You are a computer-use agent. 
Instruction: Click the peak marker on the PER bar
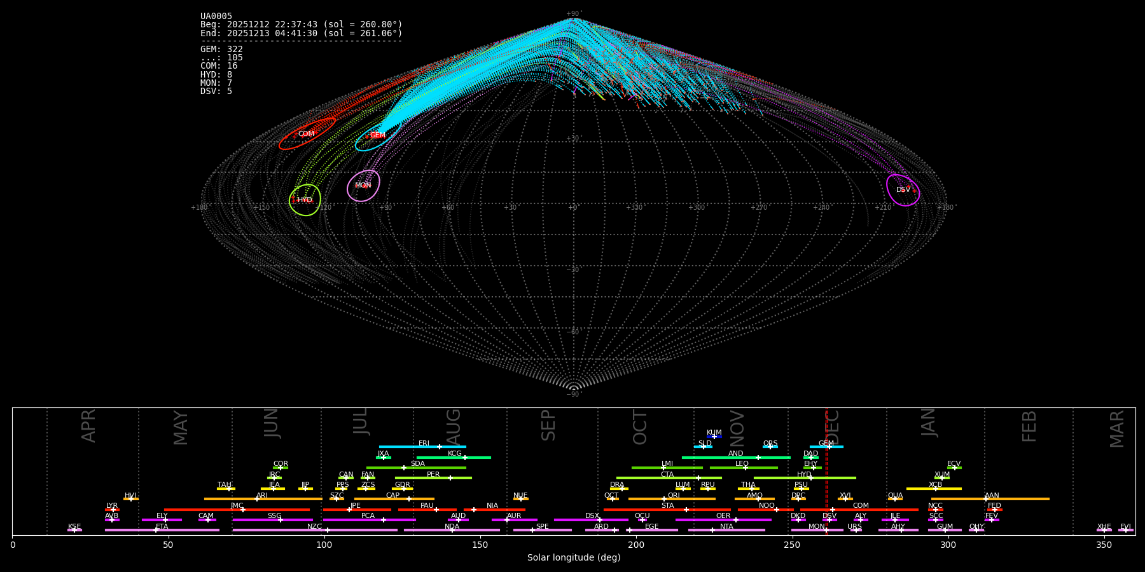(x=450, y=478)
